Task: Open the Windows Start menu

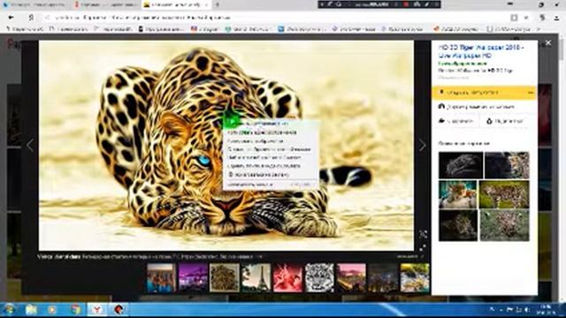Action: [x=9, y=310]
